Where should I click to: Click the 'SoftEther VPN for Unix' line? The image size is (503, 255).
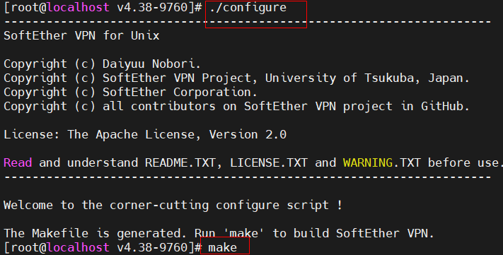point(81,35)
